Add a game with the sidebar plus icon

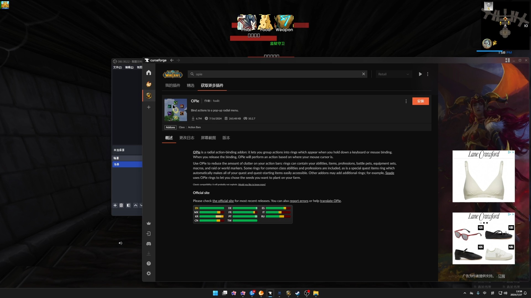pos(149,107)
